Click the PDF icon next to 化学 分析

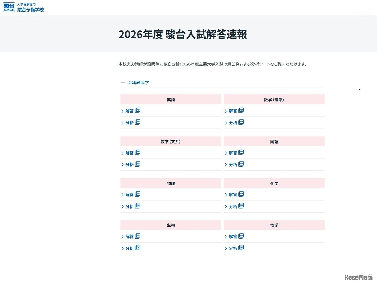[x=242, y=206]
